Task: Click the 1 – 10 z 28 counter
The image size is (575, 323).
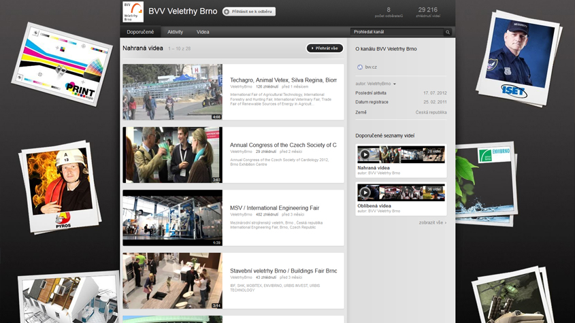Action: [x=180, y=49]
